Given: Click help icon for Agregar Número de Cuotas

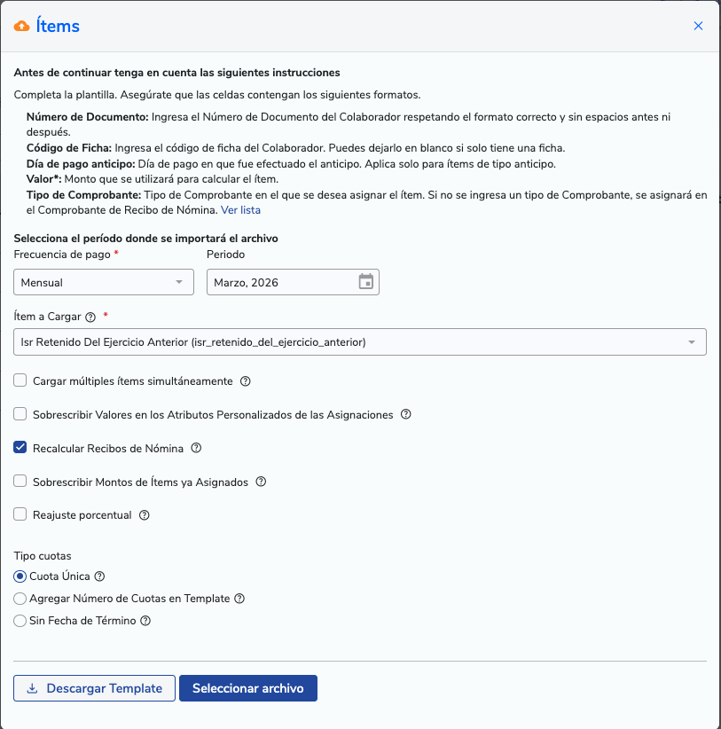Looking at the screenshot, I should coord(239,599).
